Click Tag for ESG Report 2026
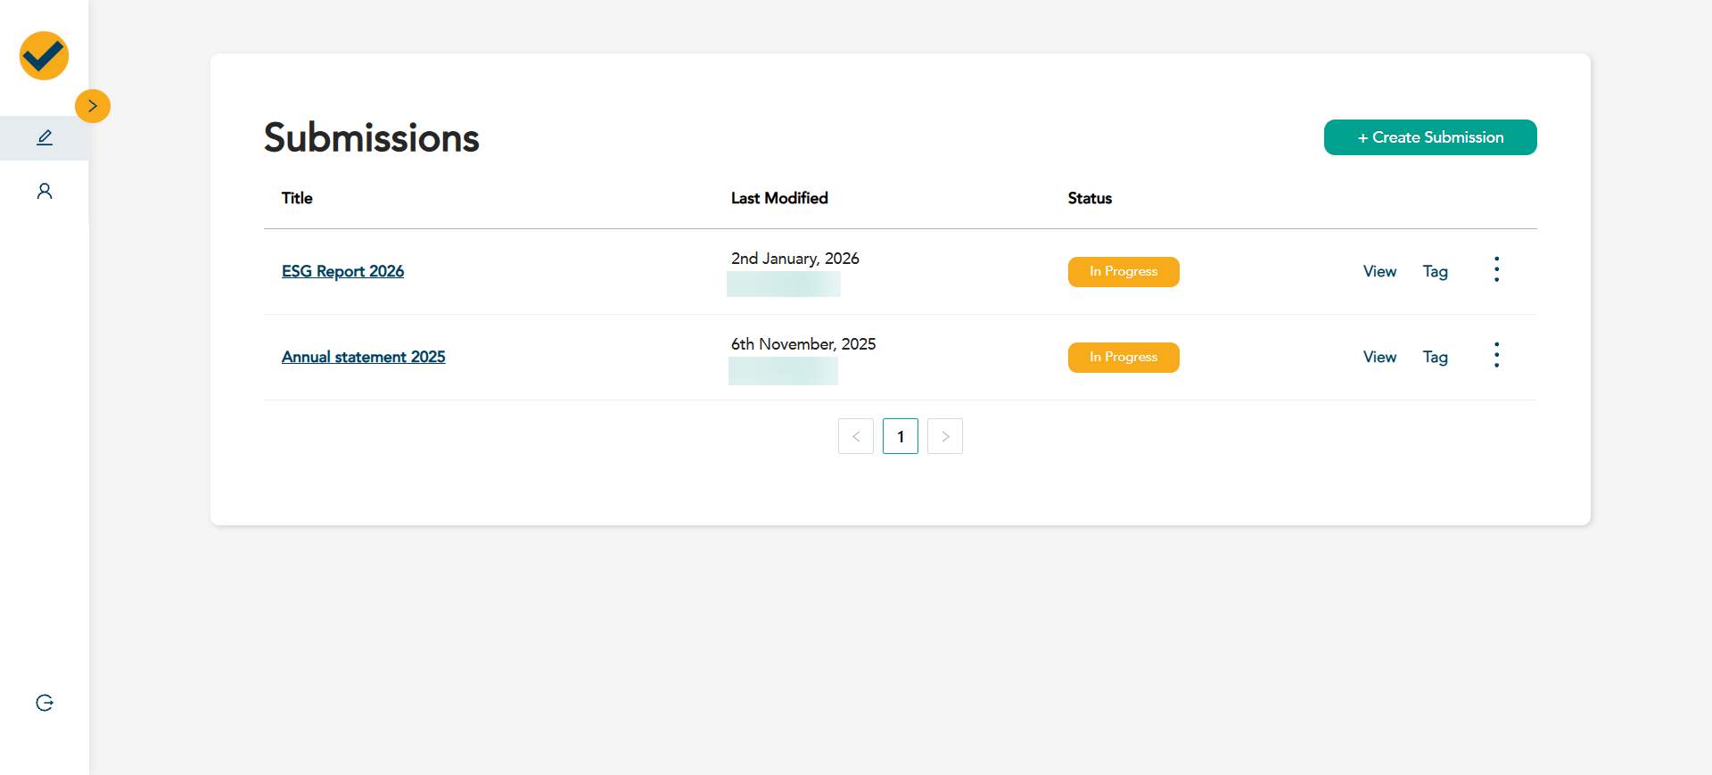 (1435, 271)
